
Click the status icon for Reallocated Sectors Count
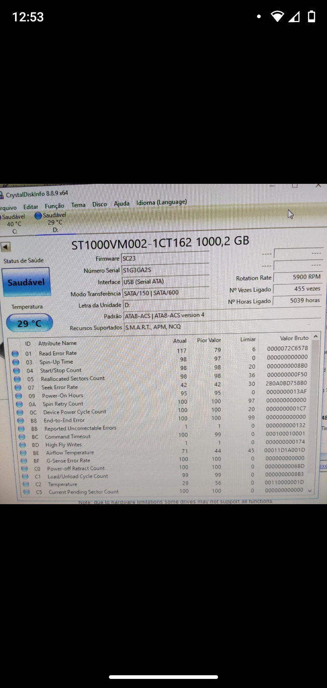(18, 379)
